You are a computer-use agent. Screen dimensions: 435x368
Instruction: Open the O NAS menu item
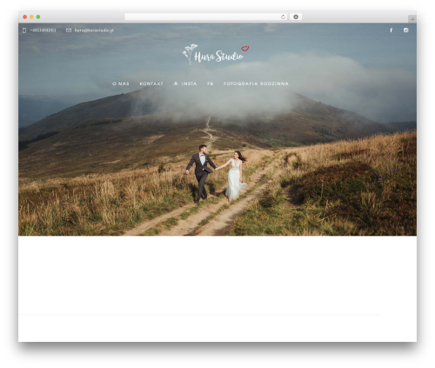[x=121, y=84]
